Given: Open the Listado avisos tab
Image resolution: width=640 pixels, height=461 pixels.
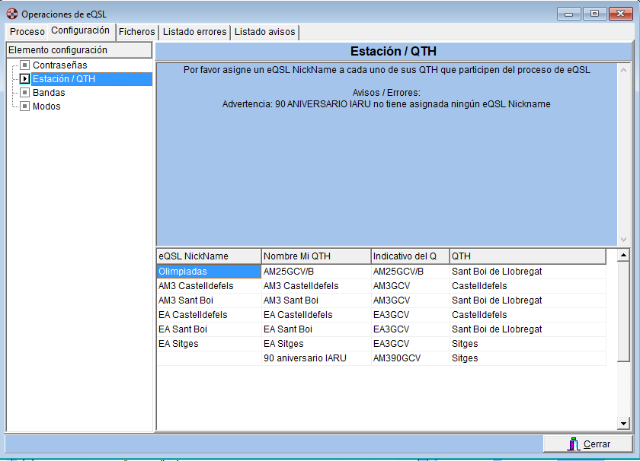Looking at the screenshot, I should click(x=264, y=32).
